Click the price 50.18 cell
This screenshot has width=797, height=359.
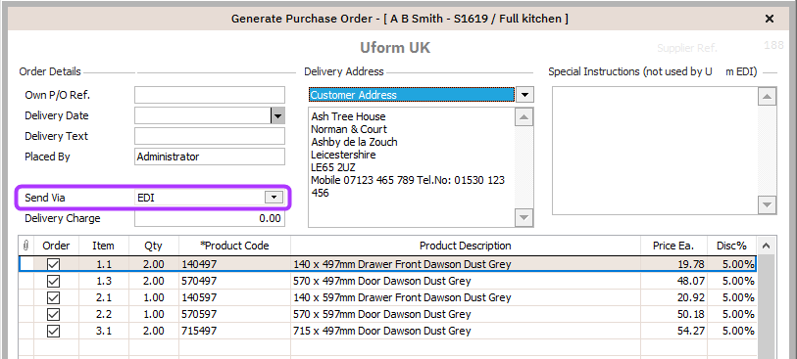click(673, 314)
